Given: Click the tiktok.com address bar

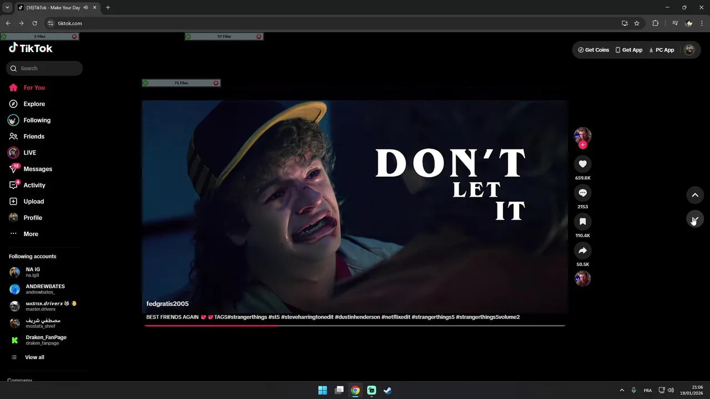Looking at the screenshot, I should [x=333, y=23].
